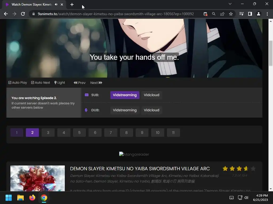Click the DUB microphone icon
The width and height of the screenshot is (273, 204).
[x=86, y=110]
